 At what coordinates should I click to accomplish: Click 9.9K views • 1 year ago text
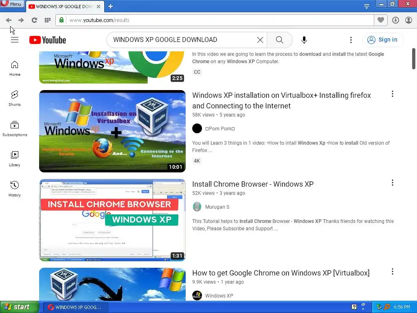pos(218,282)
